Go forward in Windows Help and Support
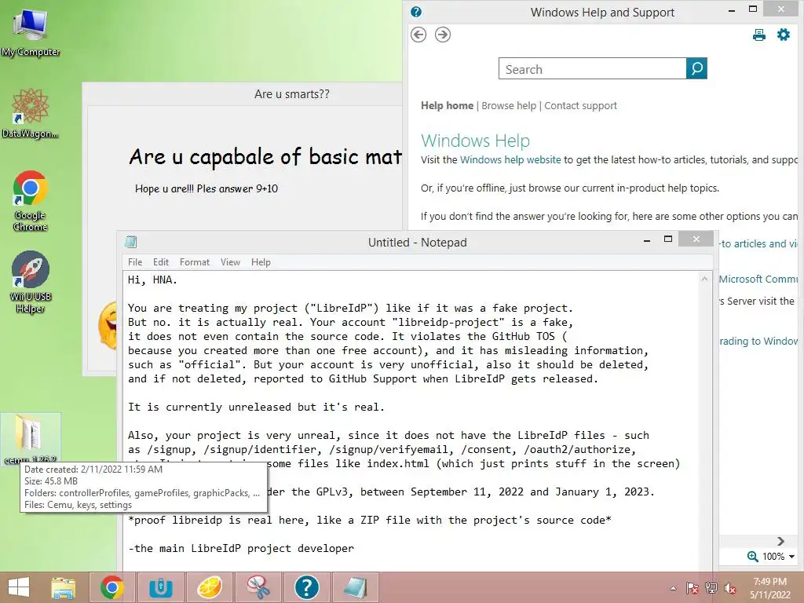804x603 pixels. pos(443,35)
